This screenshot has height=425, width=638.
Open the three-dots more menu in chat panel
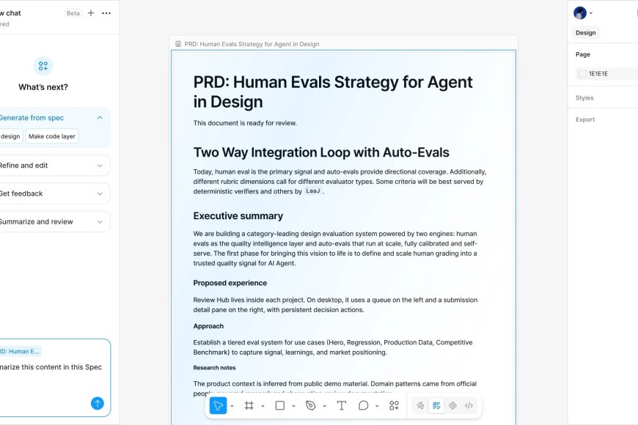coord(106,13)
